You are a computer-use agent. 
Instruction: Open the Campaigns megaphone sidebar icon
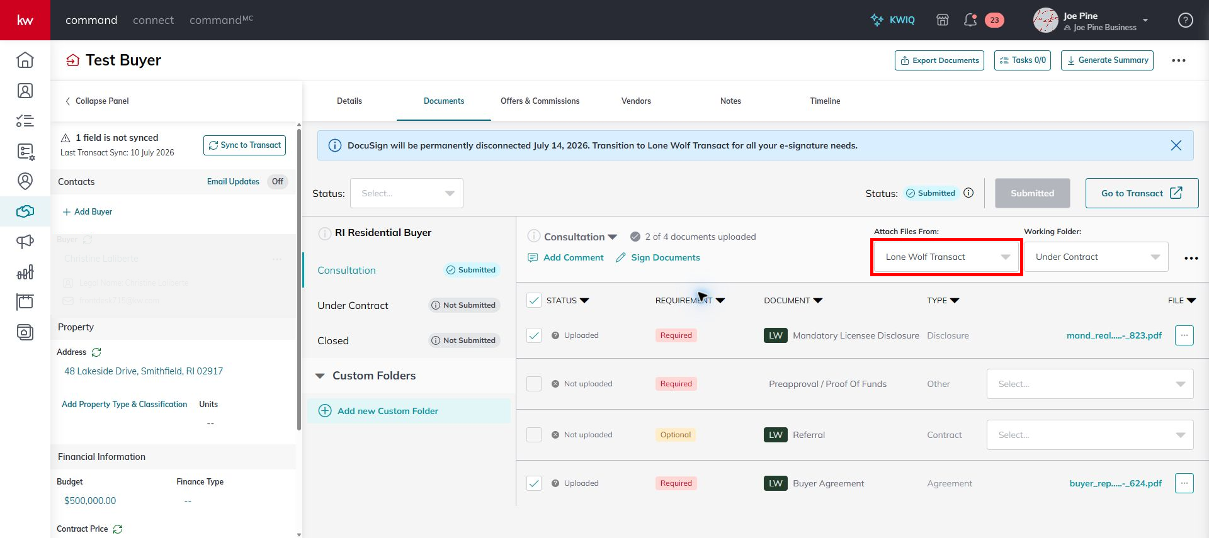25,242
